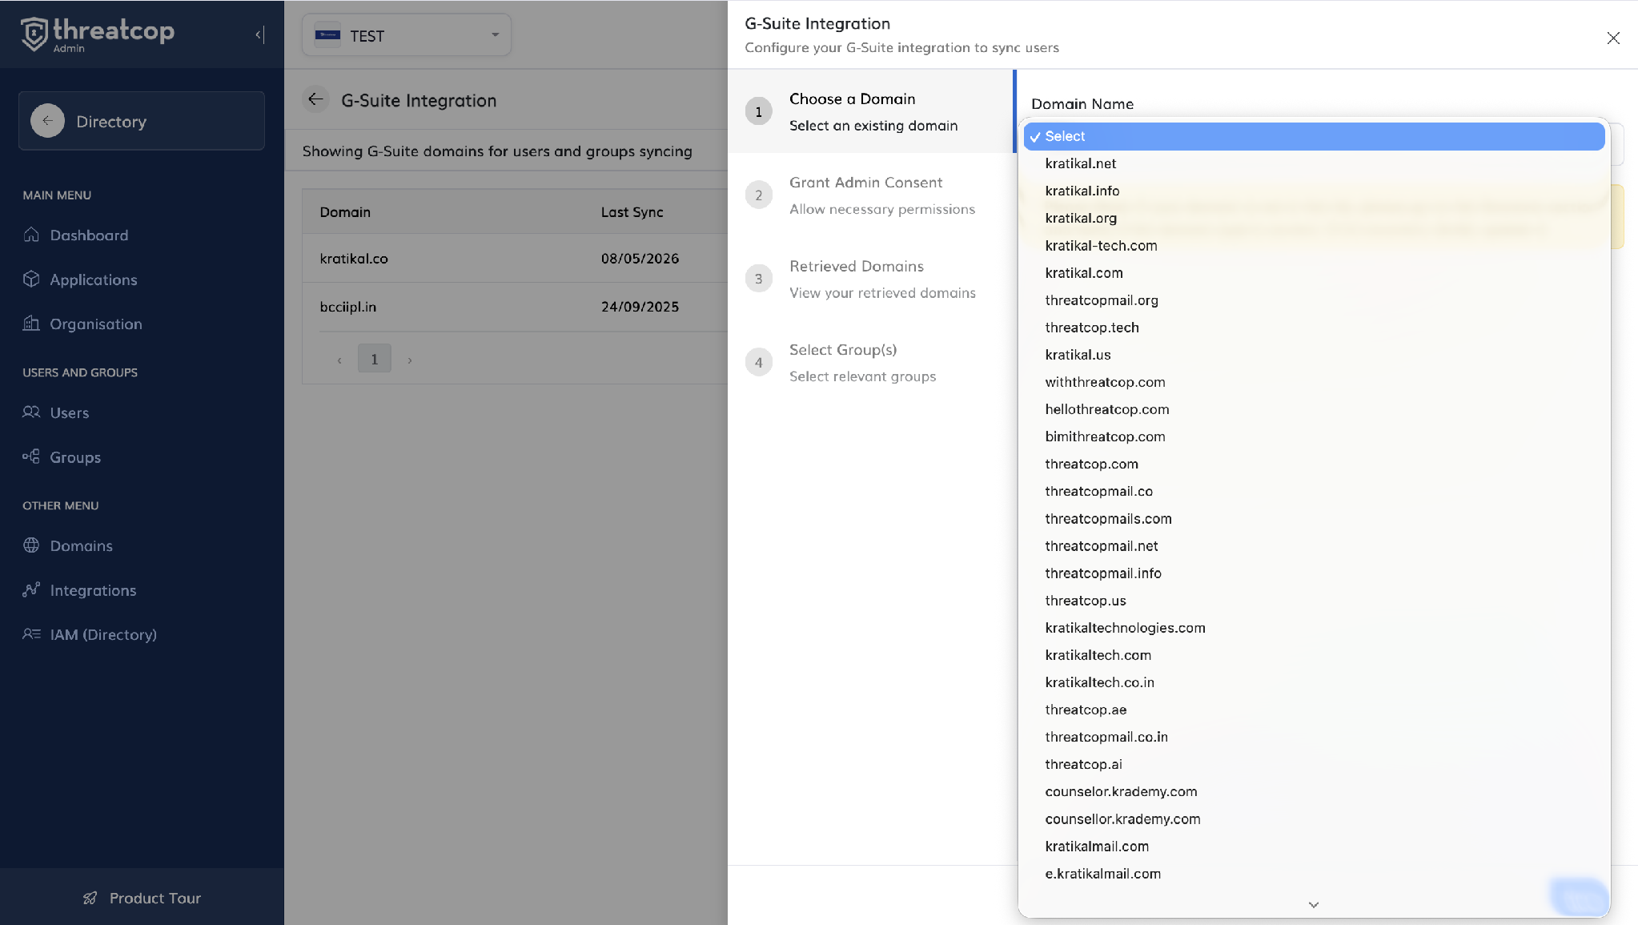1638x925 pixels.
Task: Select step 3 Retrieved Domains
Action: click(x=870, y=279)
